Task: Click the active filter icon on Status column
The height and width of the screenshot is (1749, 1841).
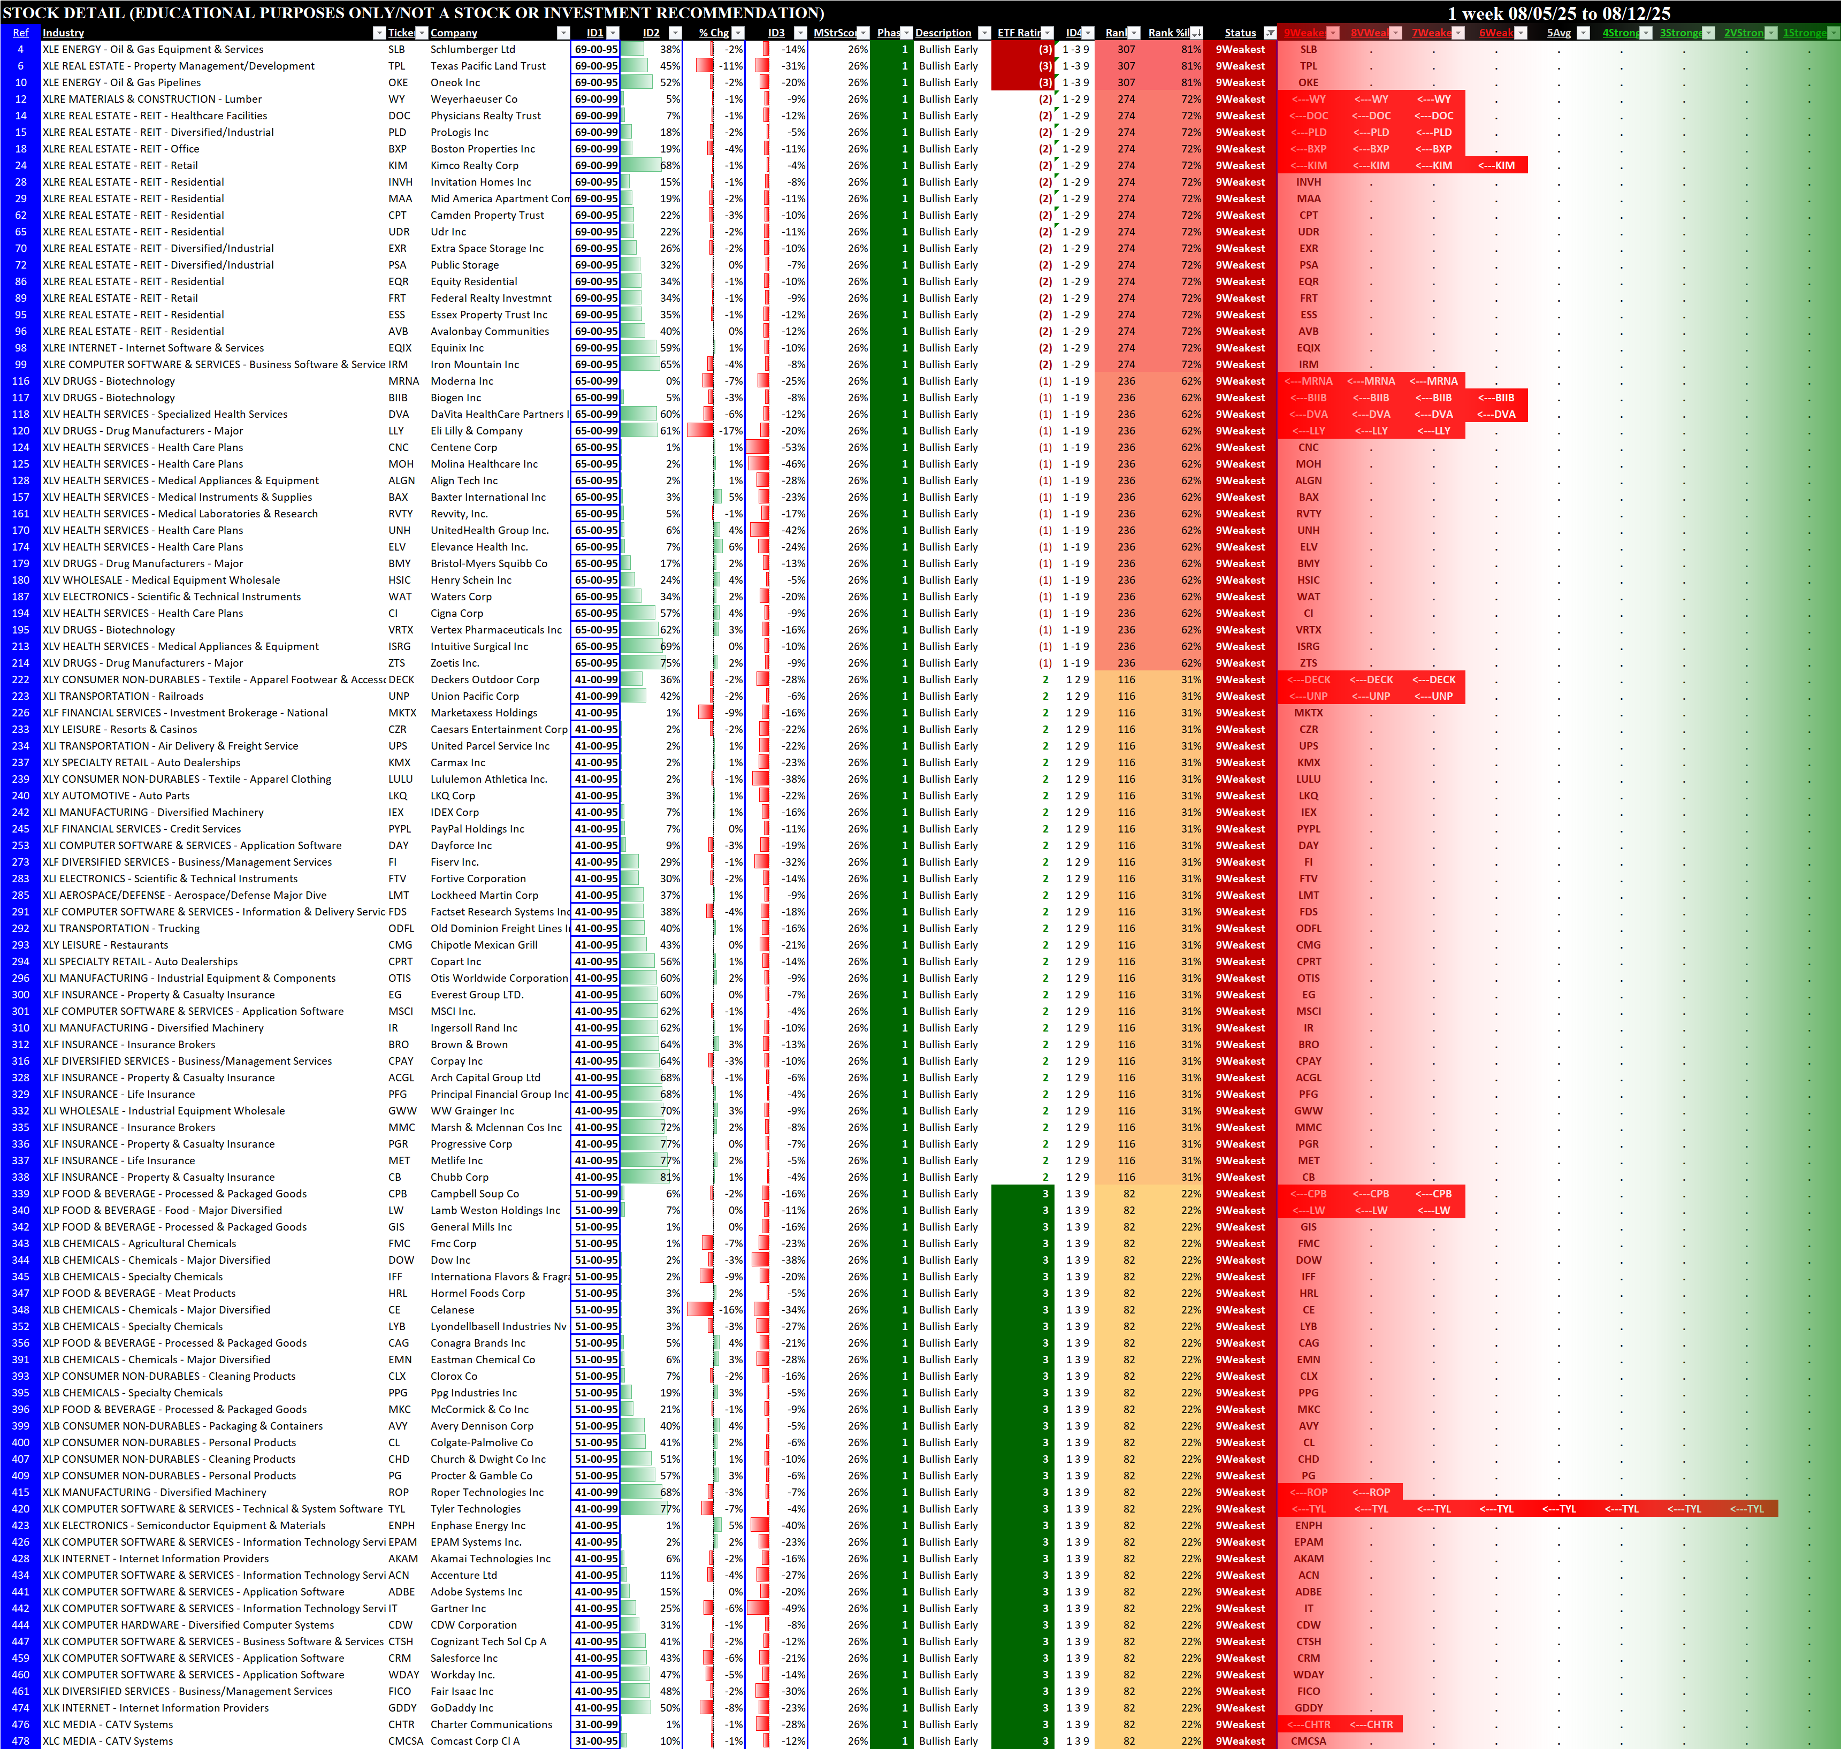Action: point(1270,33)
